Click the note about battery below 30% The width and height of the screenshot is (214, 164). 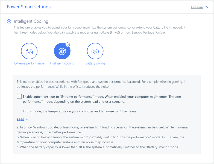tap(98, 147)
